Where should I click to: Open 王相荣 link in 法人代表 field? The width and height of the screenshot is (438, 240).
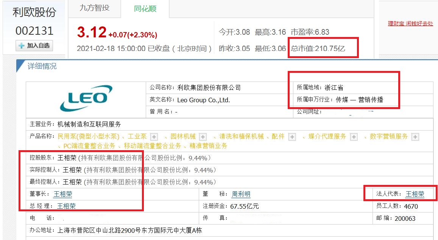click(415, 194)
